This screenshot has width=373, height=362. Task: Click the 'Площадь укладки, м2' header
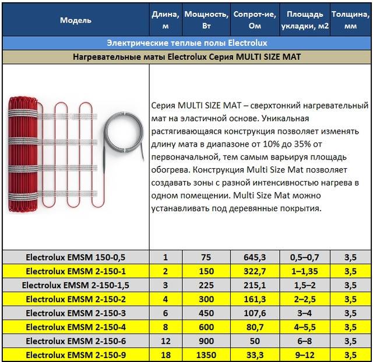tap(305, 20)
